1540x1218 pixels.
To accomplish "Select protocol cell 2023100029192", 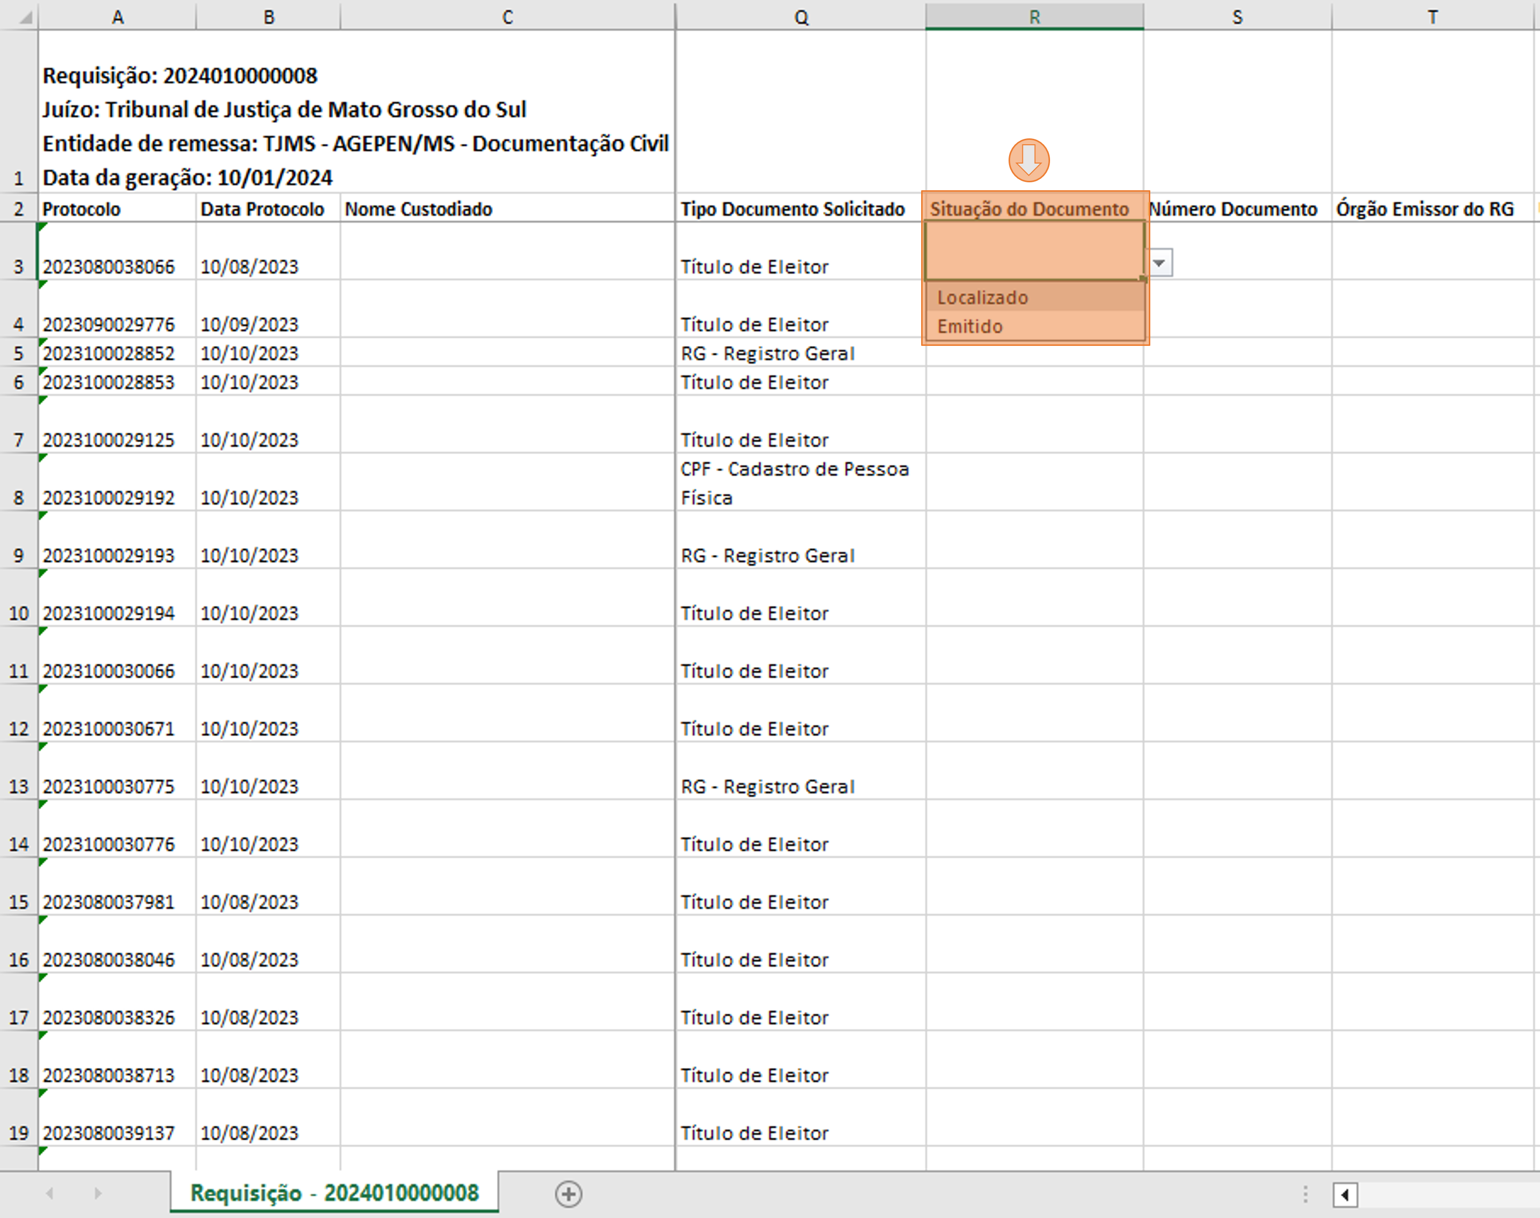I will 118,483.
